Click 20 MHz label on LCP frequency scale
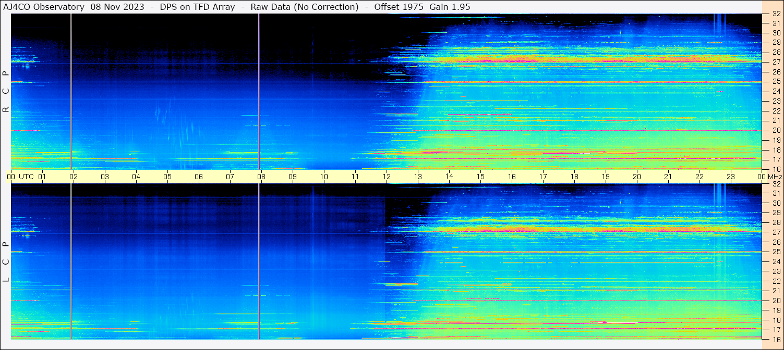784x350 pixels. (776, 301)
